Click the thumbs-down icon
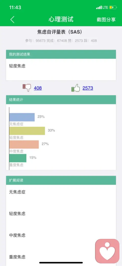The height and width of the screenshot is (266, 122). pos(27,88)
